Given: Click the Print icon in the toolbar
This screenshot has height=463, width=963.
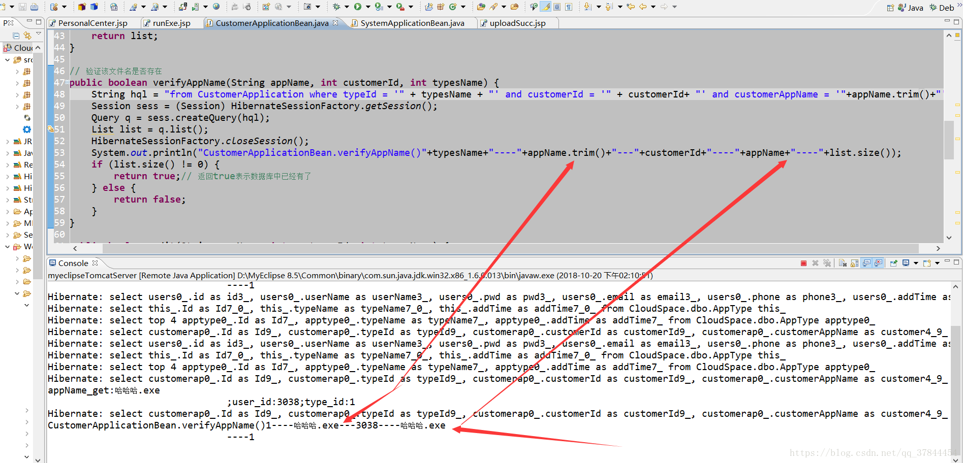Looking at the screenshot, I should (35, 7).
